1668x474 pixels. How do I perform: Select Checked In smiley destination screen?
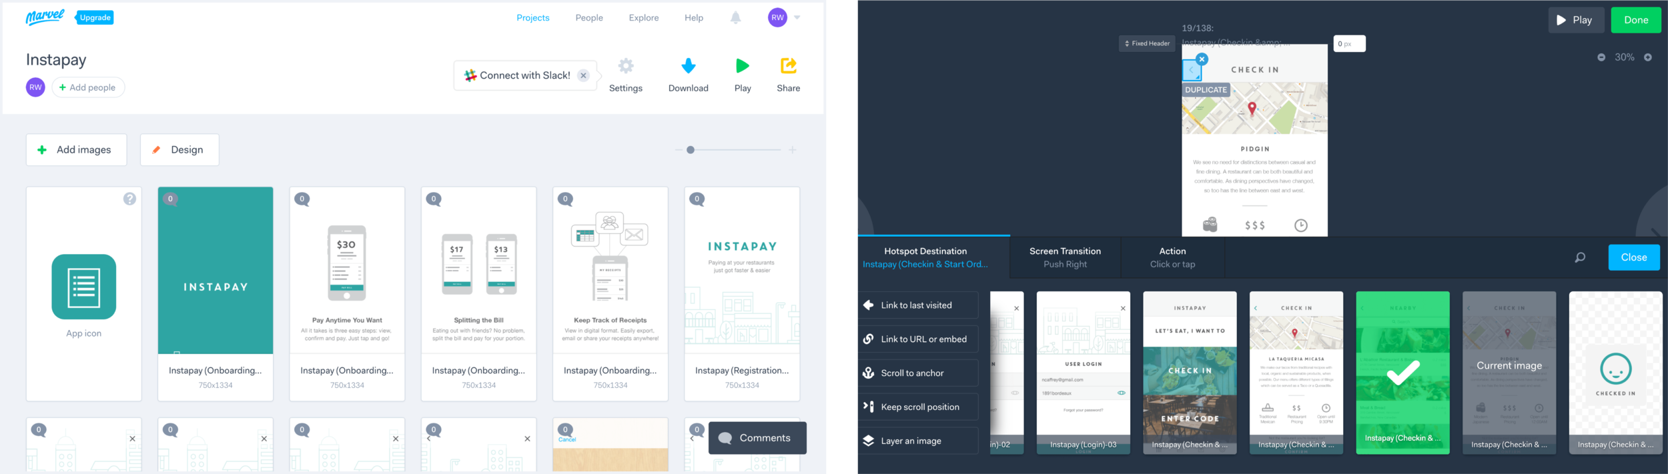click(x=1615, y=373)
